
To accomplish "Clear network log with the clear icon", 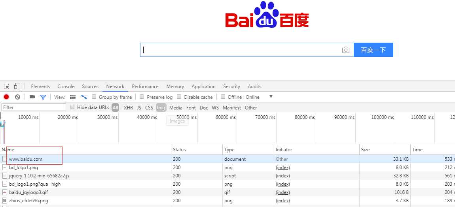I will [18, 97].
